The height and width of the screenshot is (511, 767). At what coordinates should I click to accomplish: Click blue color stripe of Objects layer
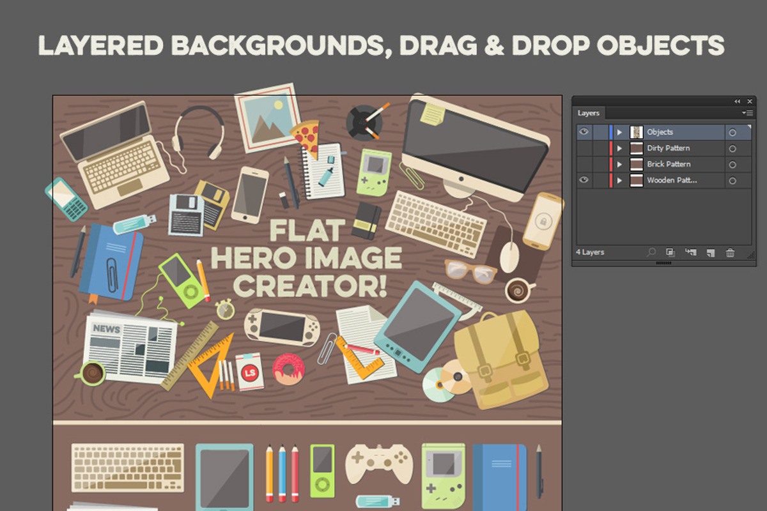pos(611,132)
